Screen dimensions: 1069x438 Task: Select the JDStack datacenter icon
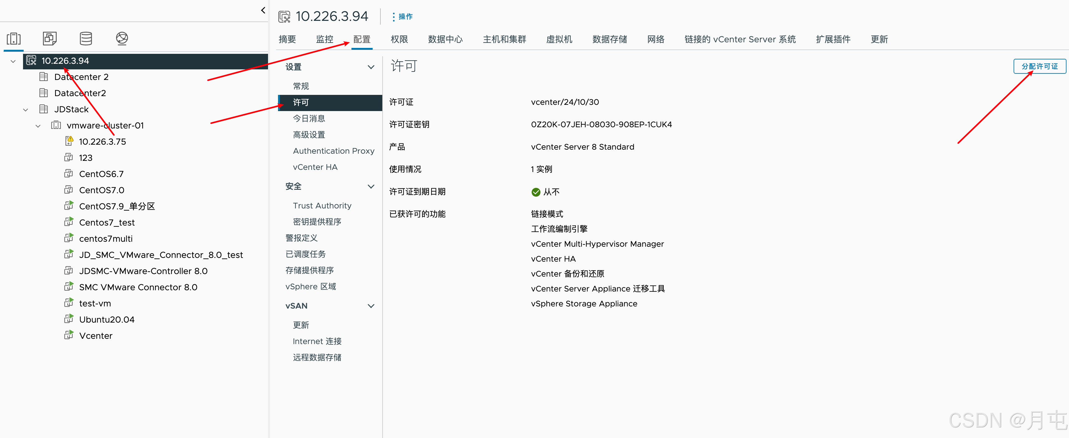click(x=44, y=109)
